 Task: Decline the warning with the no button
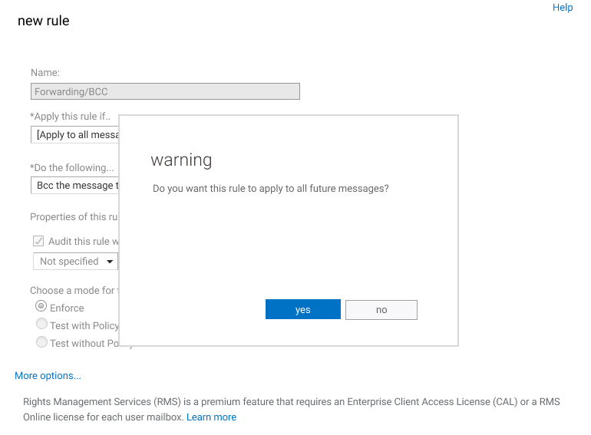coord(381,310)
